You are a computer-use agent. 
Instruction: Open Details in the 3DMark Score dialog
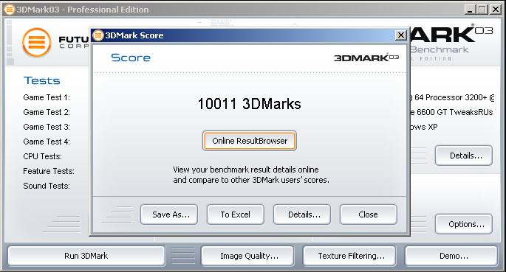click(302, 215)
